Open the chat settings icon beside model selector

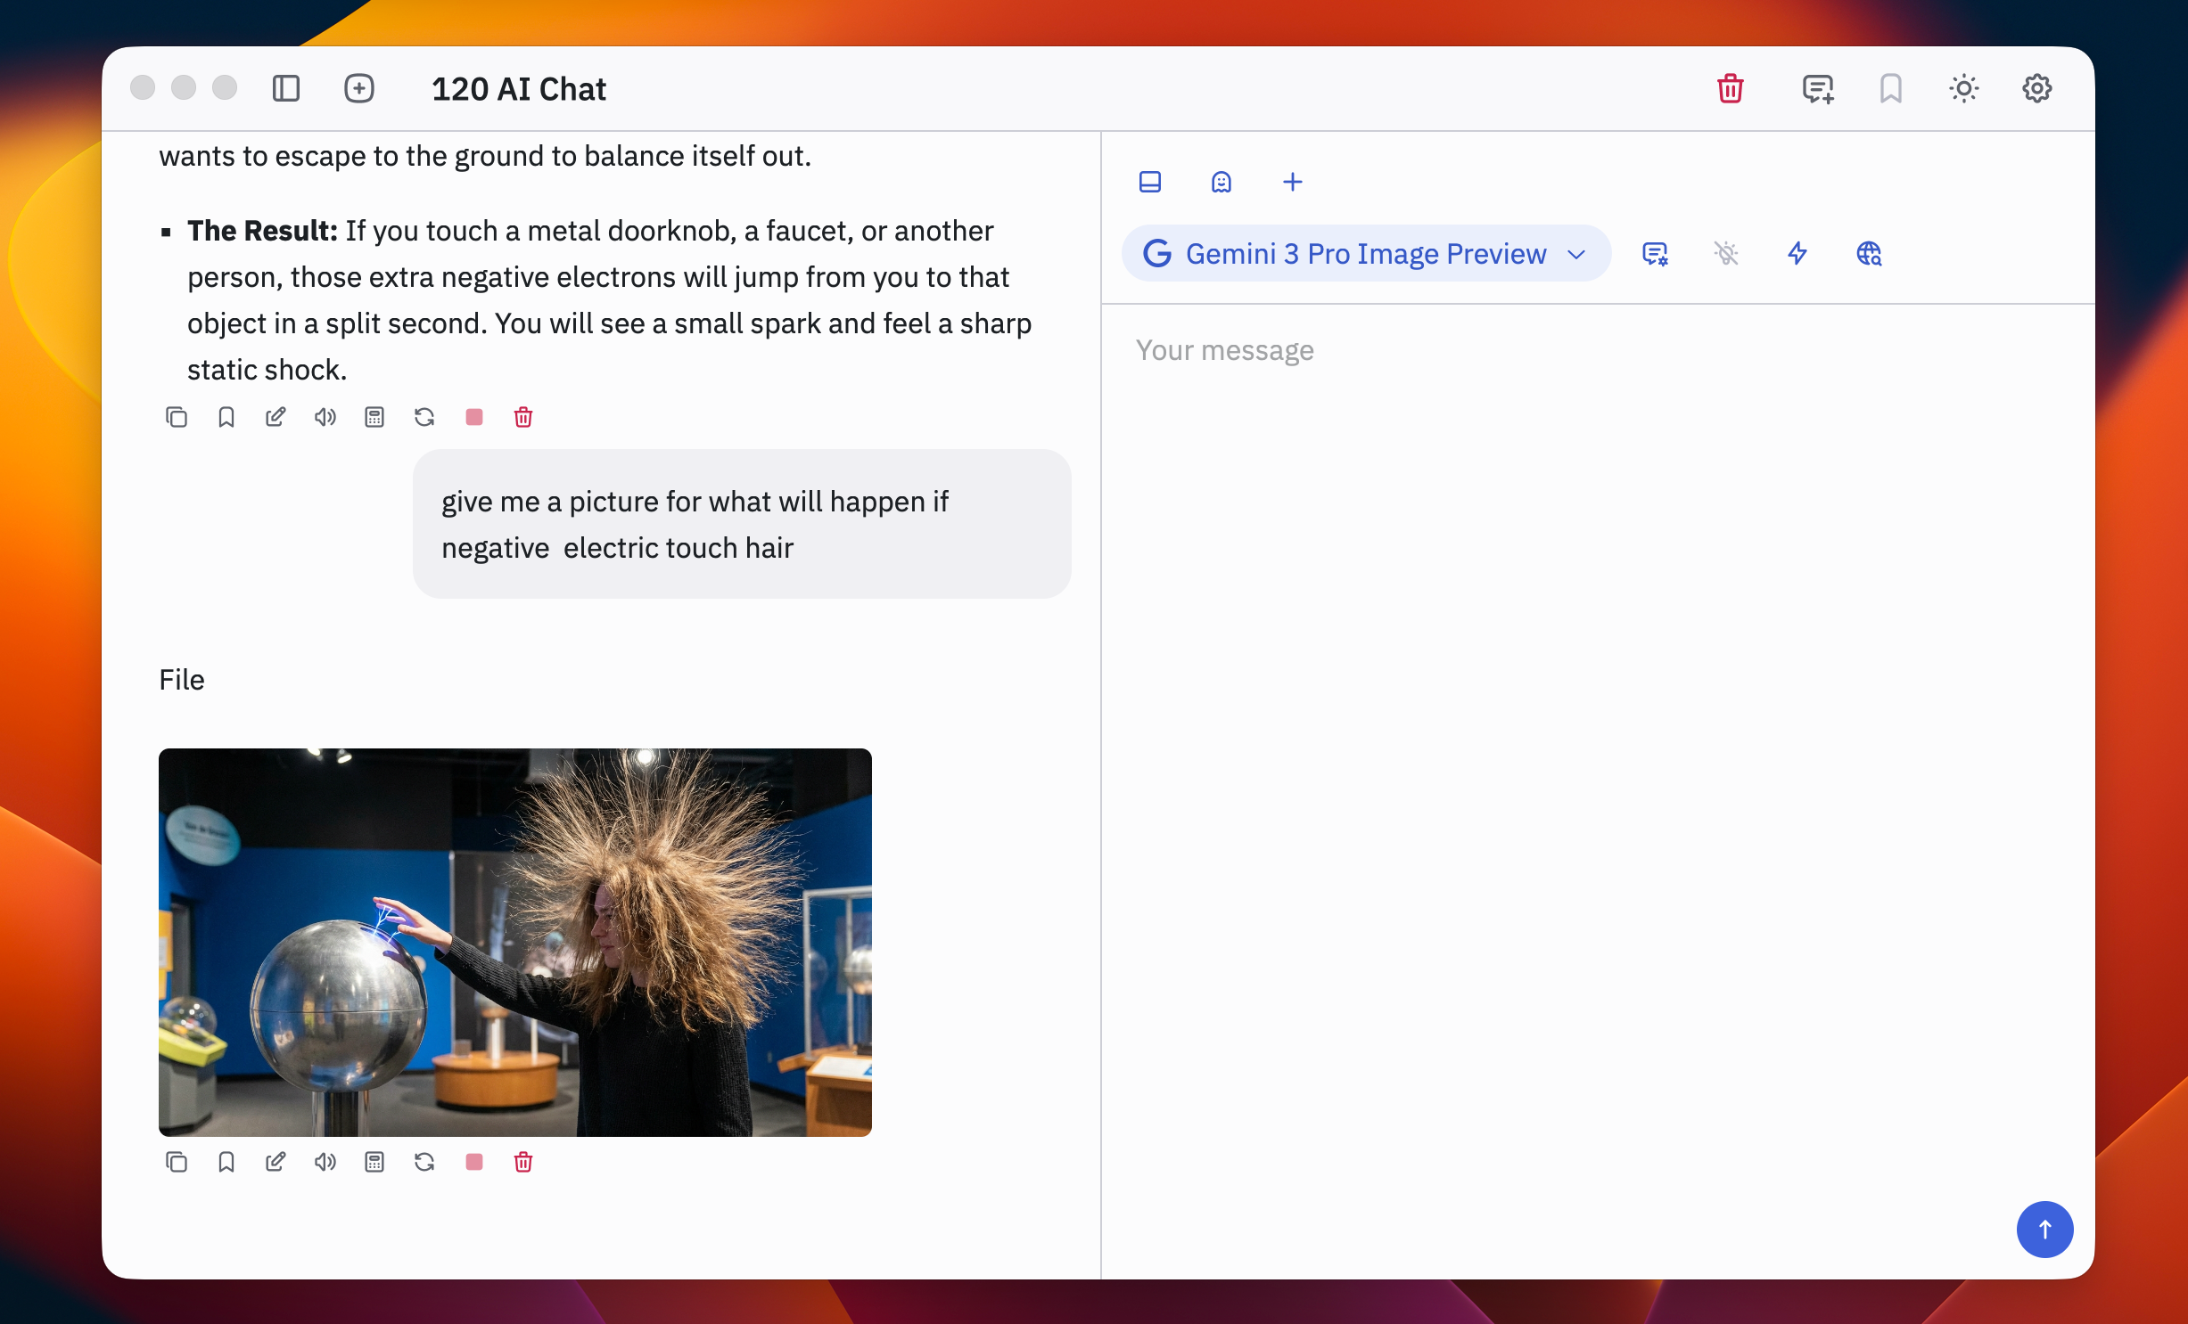(x=1655, y=254)
